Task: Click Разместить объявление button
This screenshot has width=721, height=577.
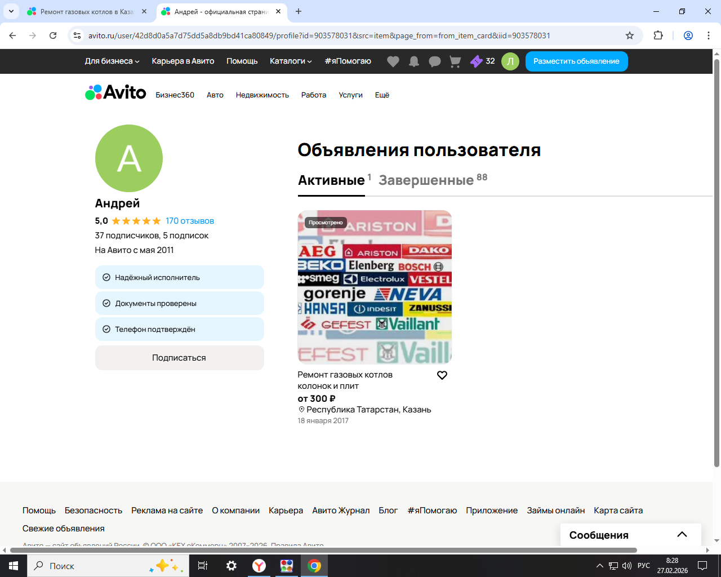Action: point(577,61)
